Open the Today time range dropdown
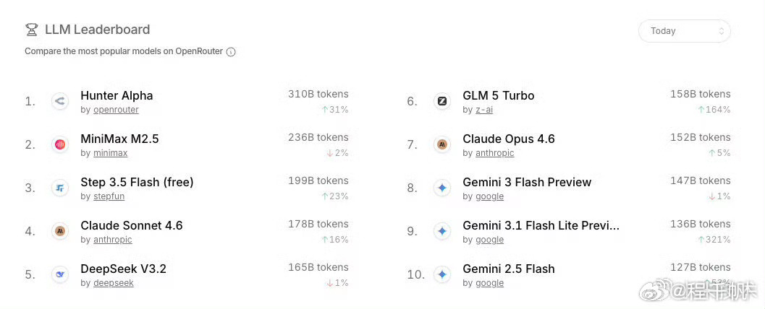The height and width of the screenshot is (309, 765). [x=684, y=31]
